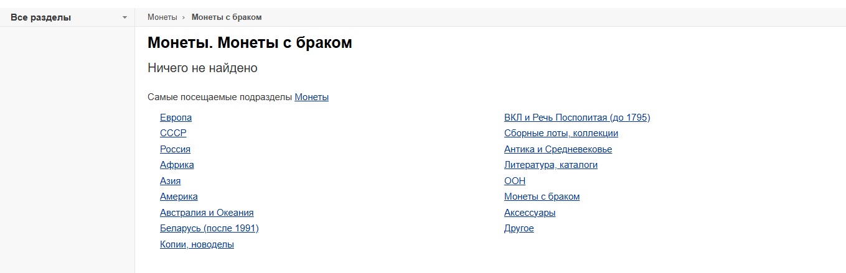Open the Америка subsection link
Viewport: 846px width, 273px height.
[179, 197]
